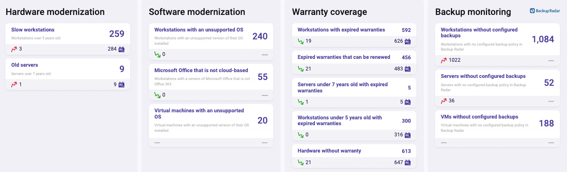Viewport: 567px width, 172px height.
Task: Click the red trend arrow beside 1022 backups
Action: pos(444,60)
